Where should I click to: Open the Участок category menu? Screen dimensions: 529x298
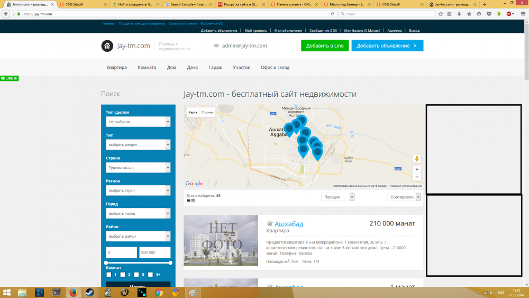pos(241,68)
